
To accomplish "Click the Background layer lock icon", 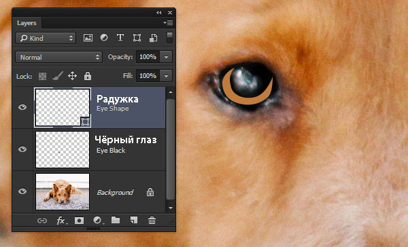I will click(150, 192).
